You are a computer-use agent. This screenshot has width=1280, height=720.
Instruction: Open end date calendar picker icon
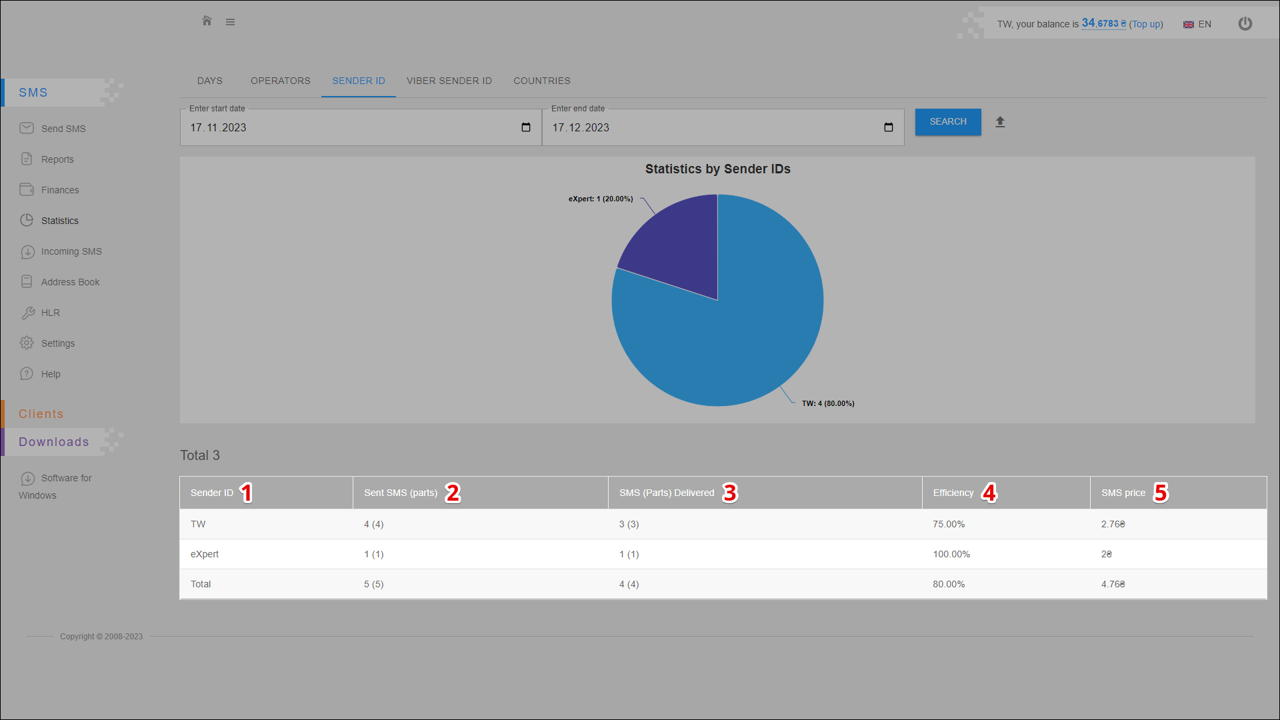point(888,127)
